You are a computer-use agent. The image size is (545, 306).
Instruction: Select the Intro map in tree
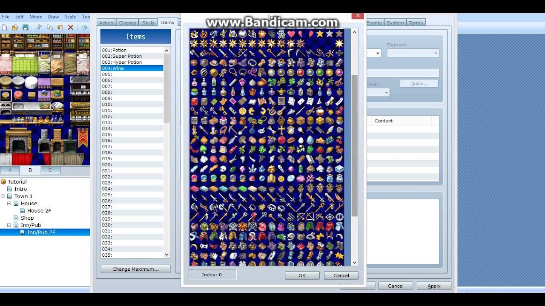point(20,189)
